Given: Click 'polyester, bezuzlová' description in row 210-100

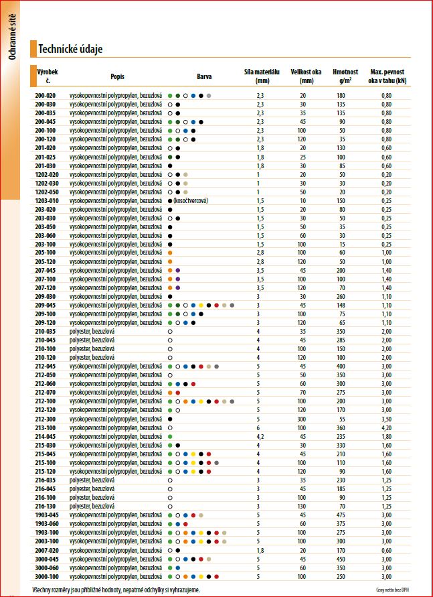Looking at the screenshot, I should (x=92, y=349).
